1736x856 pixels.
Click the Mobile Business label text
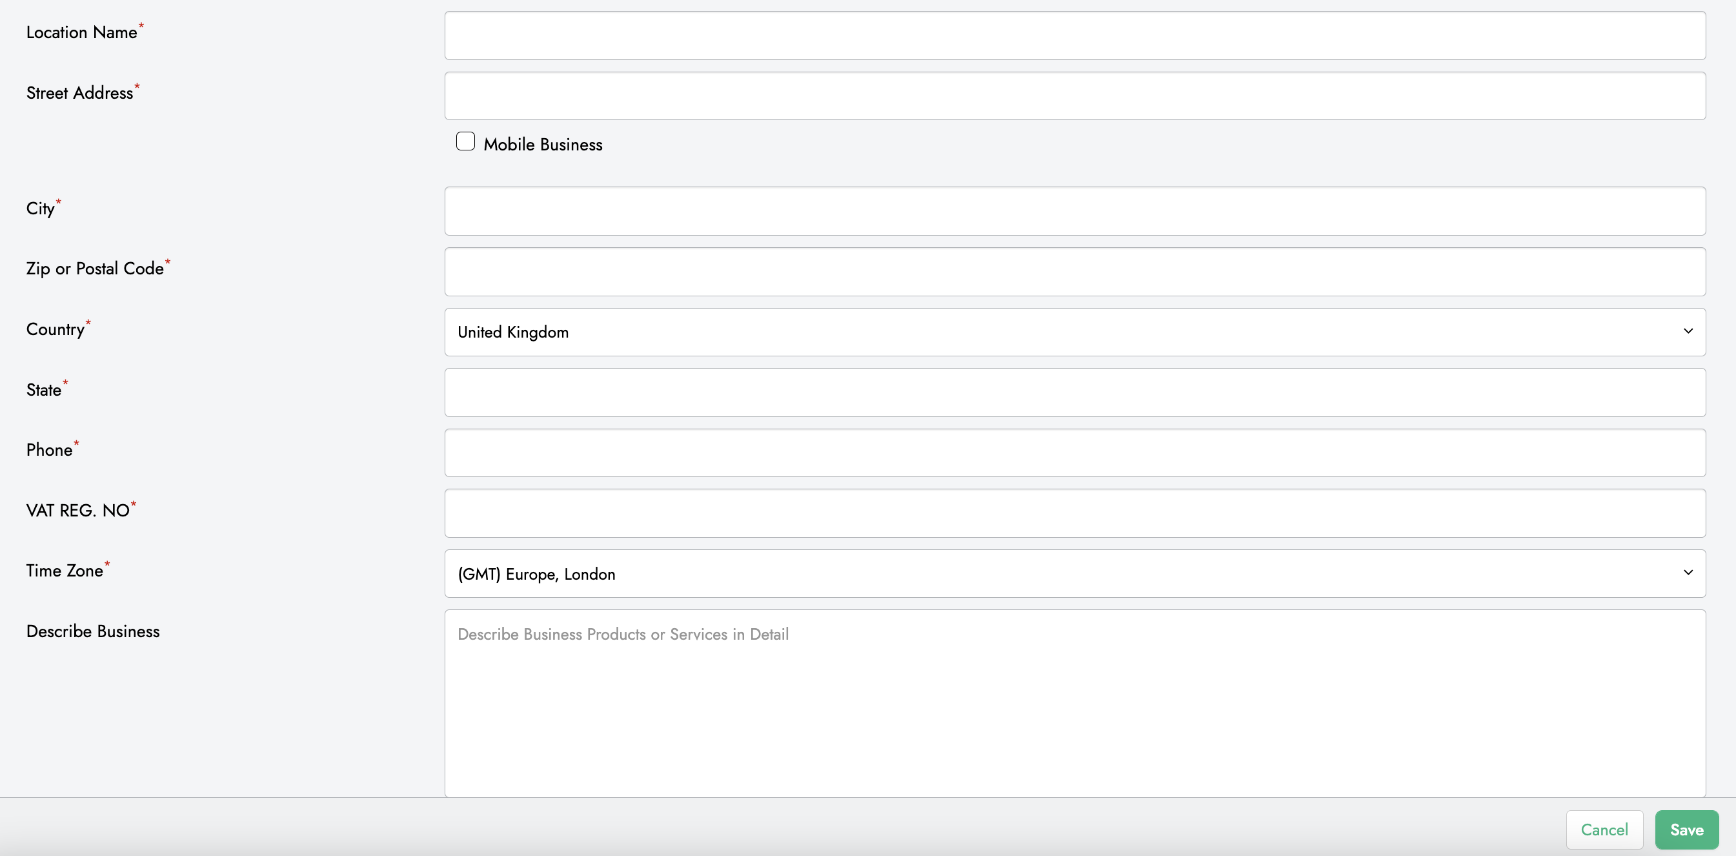(x=543, y=145)
